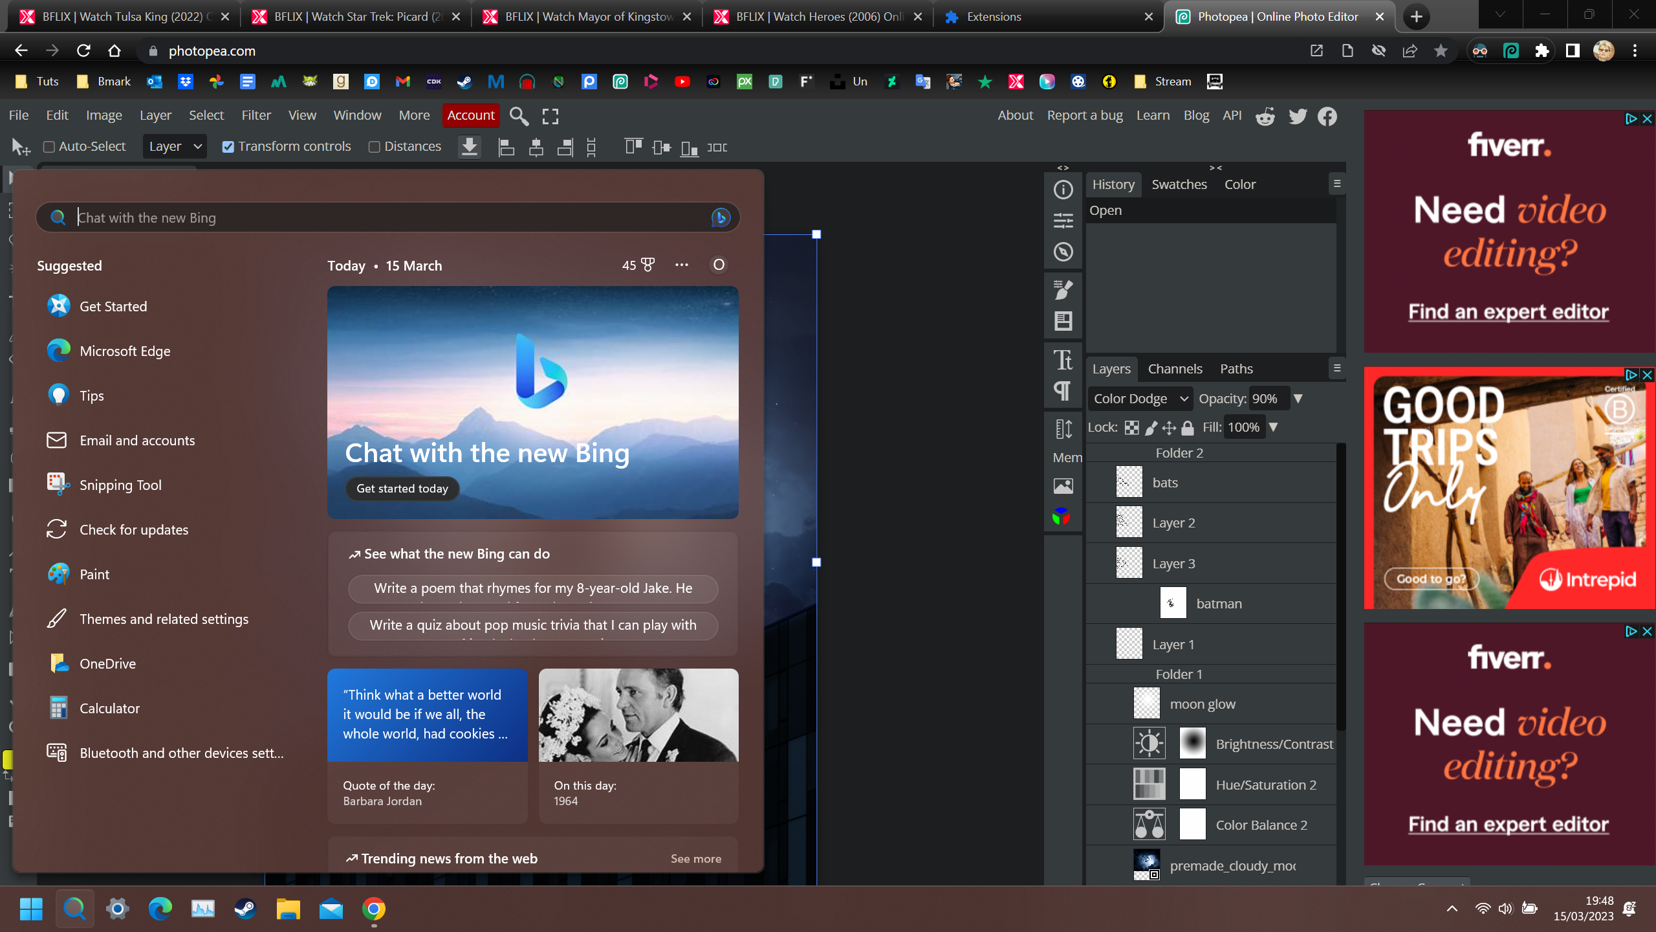The height and width of the screenshot is (932, 1656).
Task: Enable the Auto-Select checkbox
Action: 49,147
